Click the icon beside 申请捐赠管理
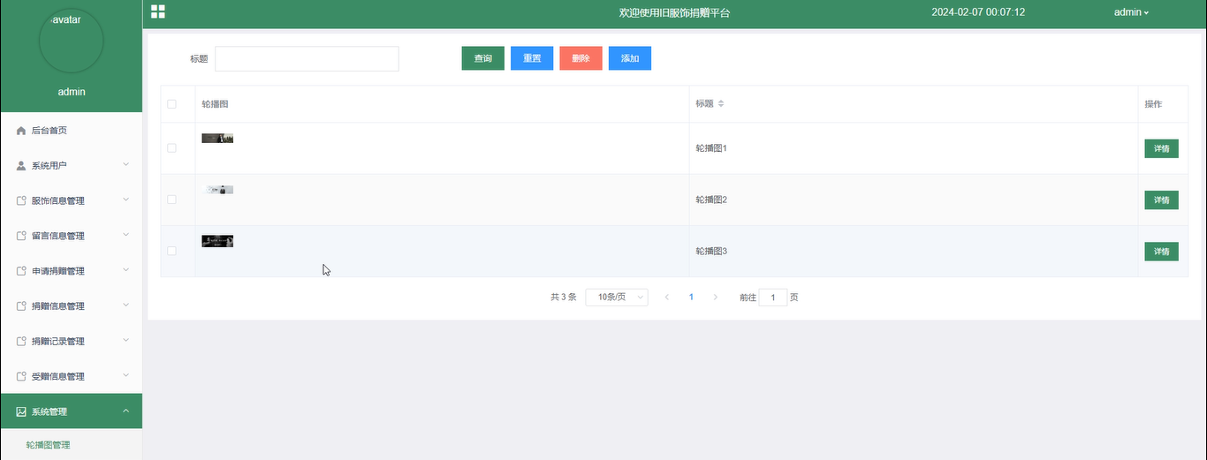Screen dimensions: 1207x460 pos(21,271)
